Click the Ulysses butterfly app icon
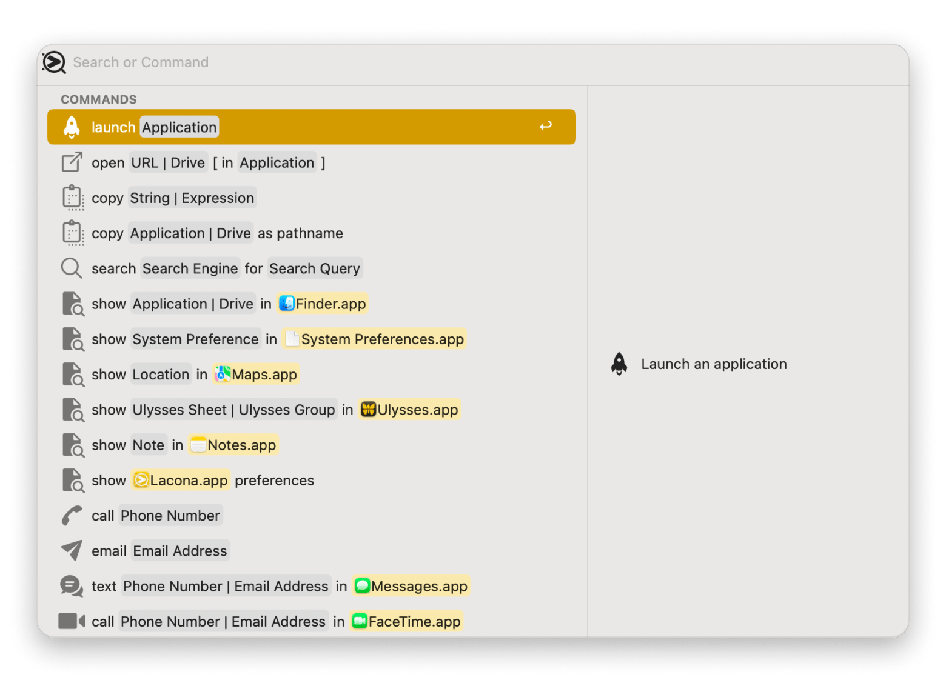The width and height of the screenshot is (946, 686). [x=369, y=410]
